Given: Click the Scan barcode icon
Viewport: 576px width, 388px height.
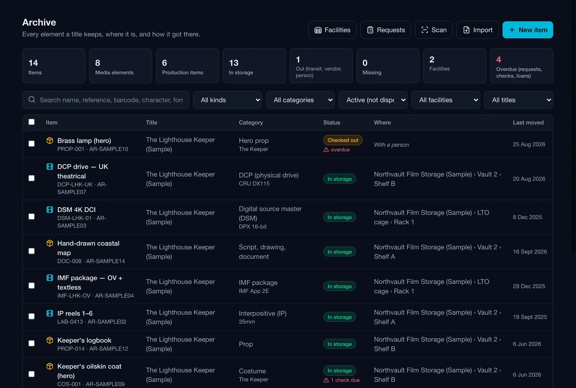Looking at the screenshot, I should pyautogui.click(x=425, y=30).
